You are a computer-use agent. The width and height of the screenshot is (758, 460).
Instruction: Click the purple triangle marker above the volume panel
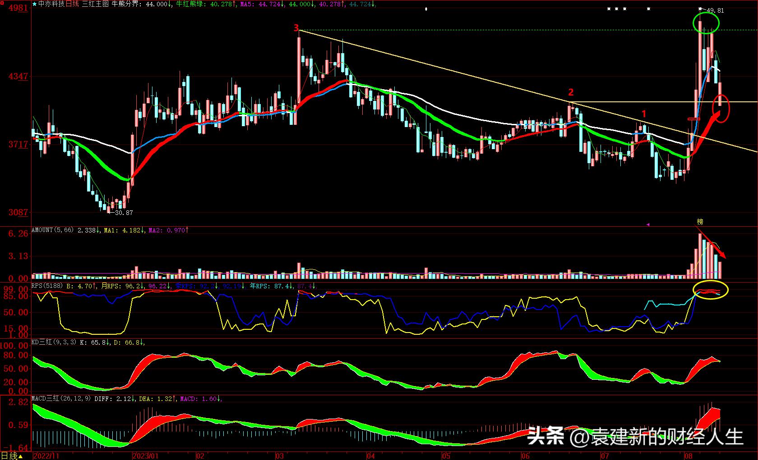tap(648, 224)
